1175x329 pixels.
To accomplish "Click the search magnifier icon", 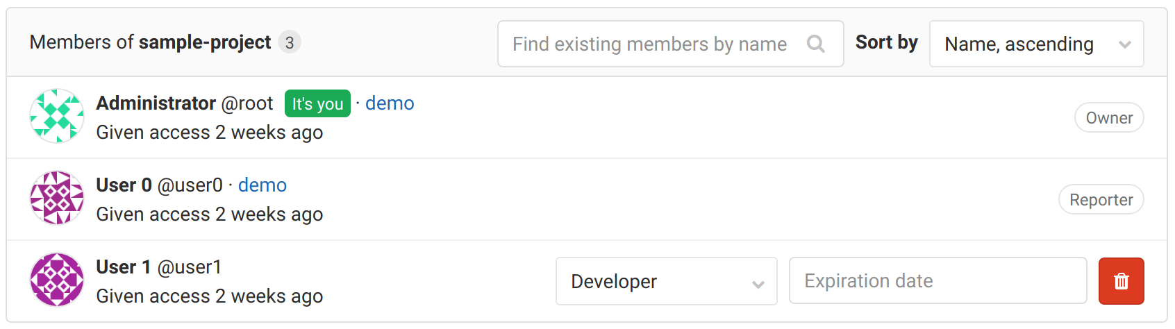I will tap(816, 44).
